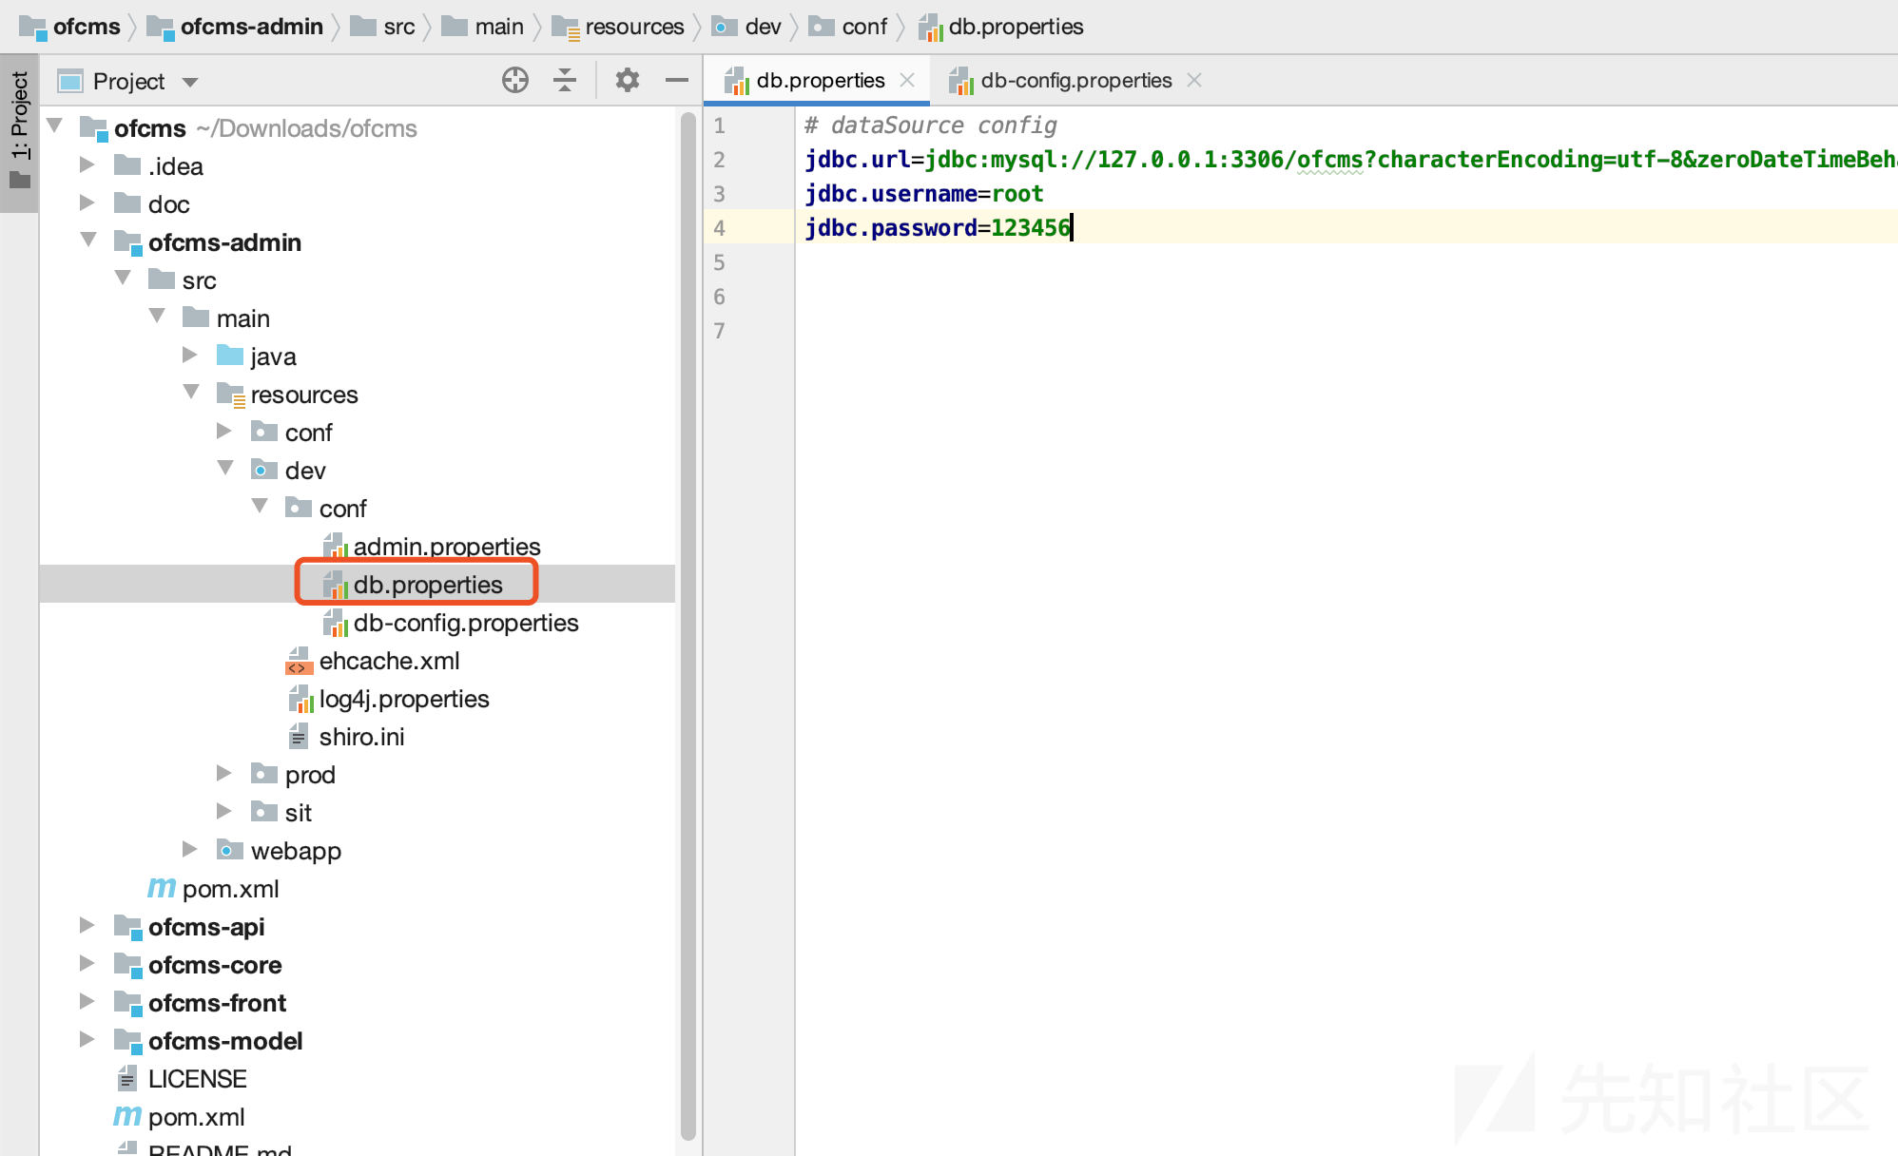Collapse the conf folder under dev
The height and width of the screenshot is (1156, 1898).
pyautogui.click(x=261, y=506)
